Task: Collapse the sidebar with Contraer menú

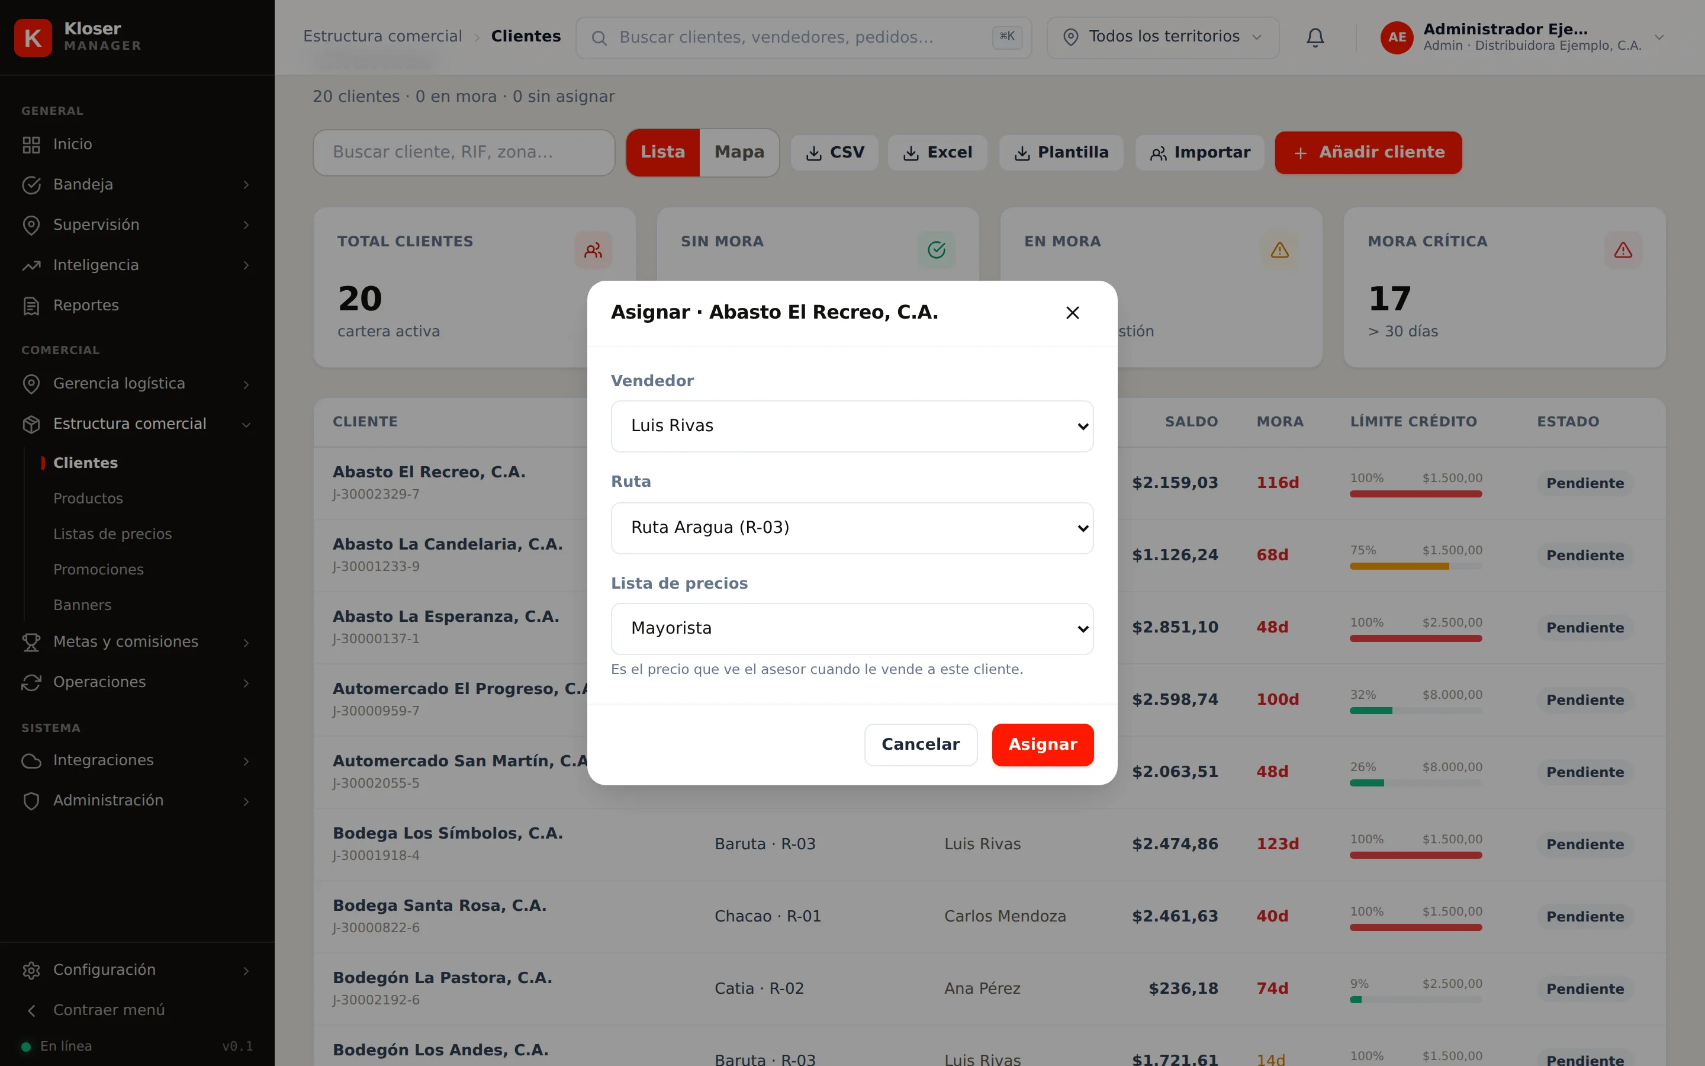Action: coord(137,1010)
